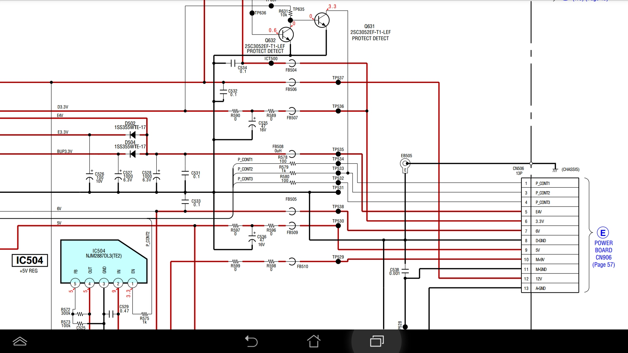Click the POWER BOARD CN906 page link
The height and width of the screenshot is (353, 628).
tap(603, 254)
